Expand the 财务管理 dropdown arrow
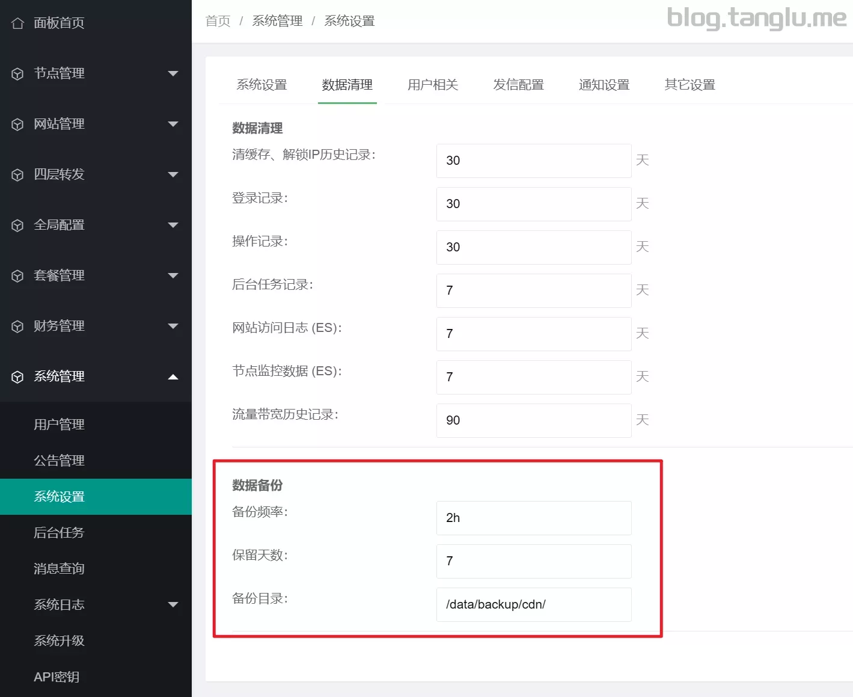This screenshot has height=697, width=853. [173, 326]
